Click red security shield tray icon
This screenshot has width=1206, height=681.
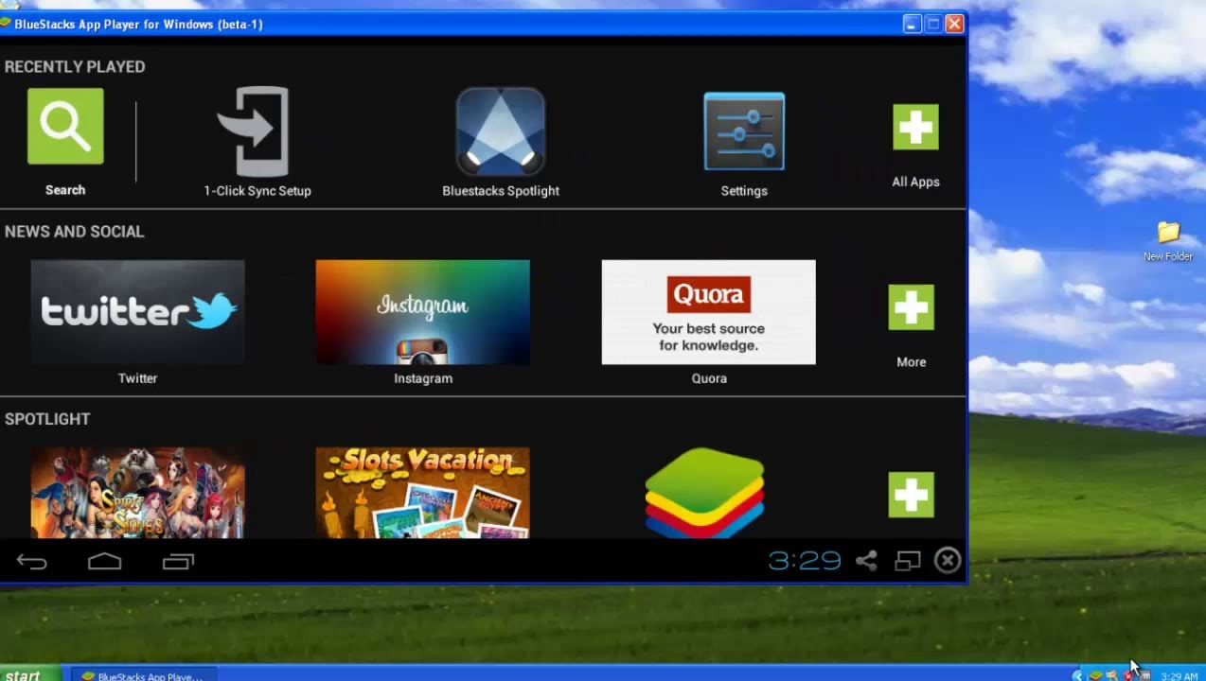point(1128,675)
